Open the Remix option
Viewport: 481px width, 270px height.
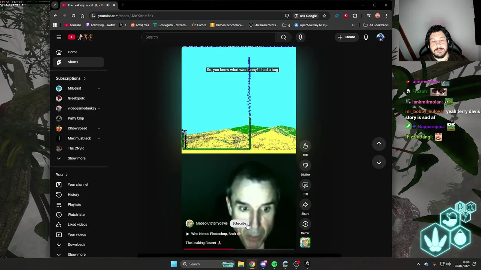(305, 224)
